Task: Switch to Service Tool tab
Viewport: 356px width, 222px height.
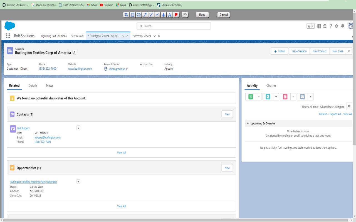Action: point(77,36)
